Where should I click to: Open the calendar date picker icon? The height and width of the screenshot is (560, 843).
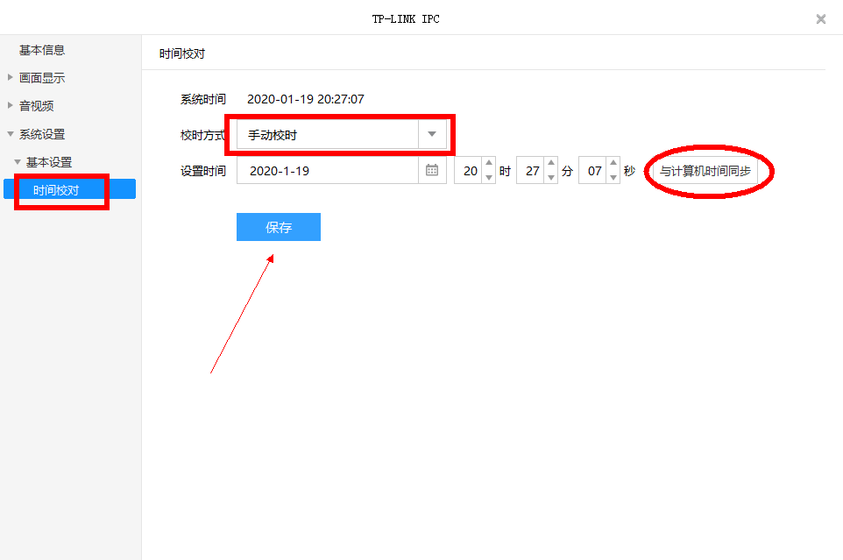[432, 171]
